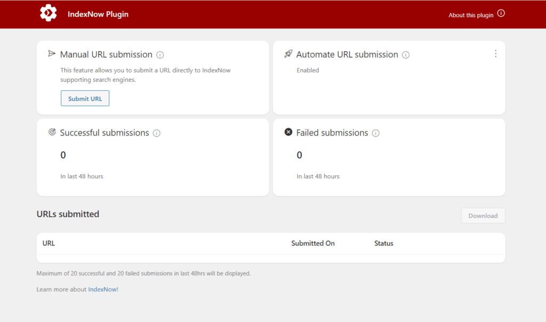Open the About this plugin info icon
Screen dimensions: 546x322
click(x=501, y=13)
